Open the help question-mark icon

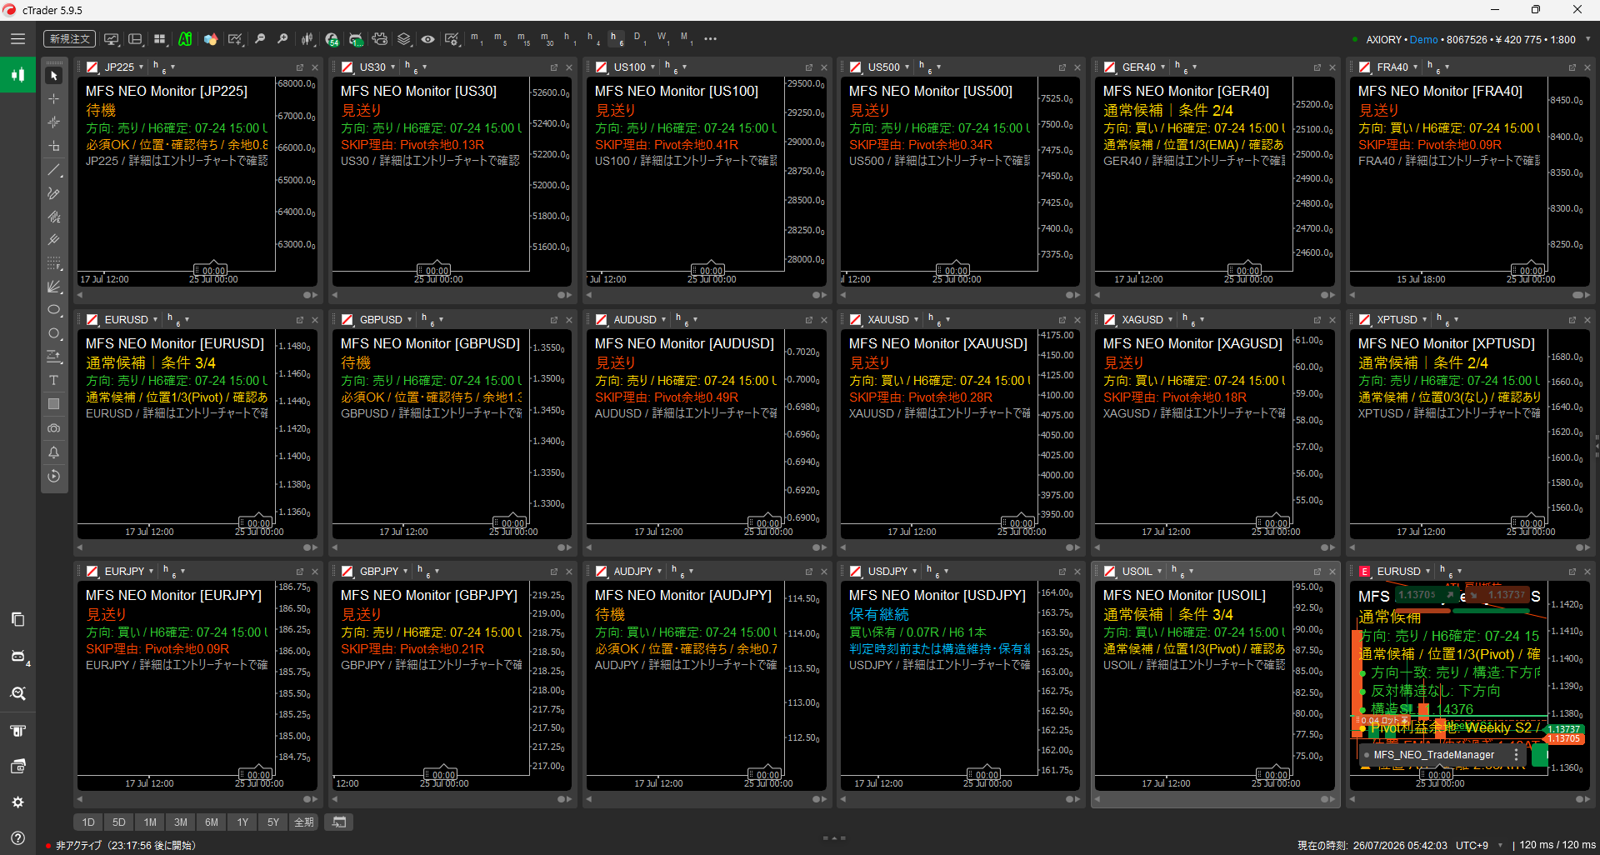point(17,838)
